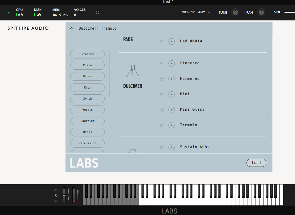Favorite the Hammered preset star
Viewport: 295px width, 215px height.
click(162, 79)
